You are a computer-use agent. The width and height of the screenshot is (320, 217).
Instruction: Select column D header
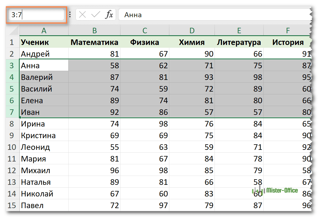tap(192, 31)
